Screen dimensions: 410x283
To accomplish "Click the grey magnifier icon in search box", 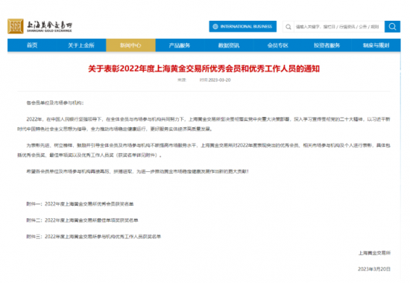I will pyautogui.click(x=288, y=27).
